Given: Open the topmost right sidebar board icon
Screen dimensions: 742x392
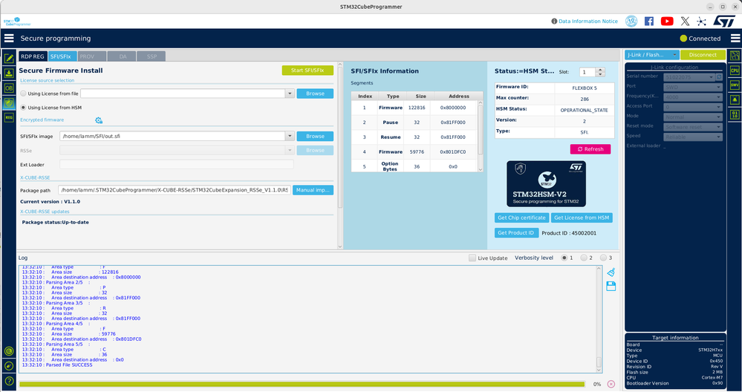Looking at the screenshot, I should click(735, 56).
